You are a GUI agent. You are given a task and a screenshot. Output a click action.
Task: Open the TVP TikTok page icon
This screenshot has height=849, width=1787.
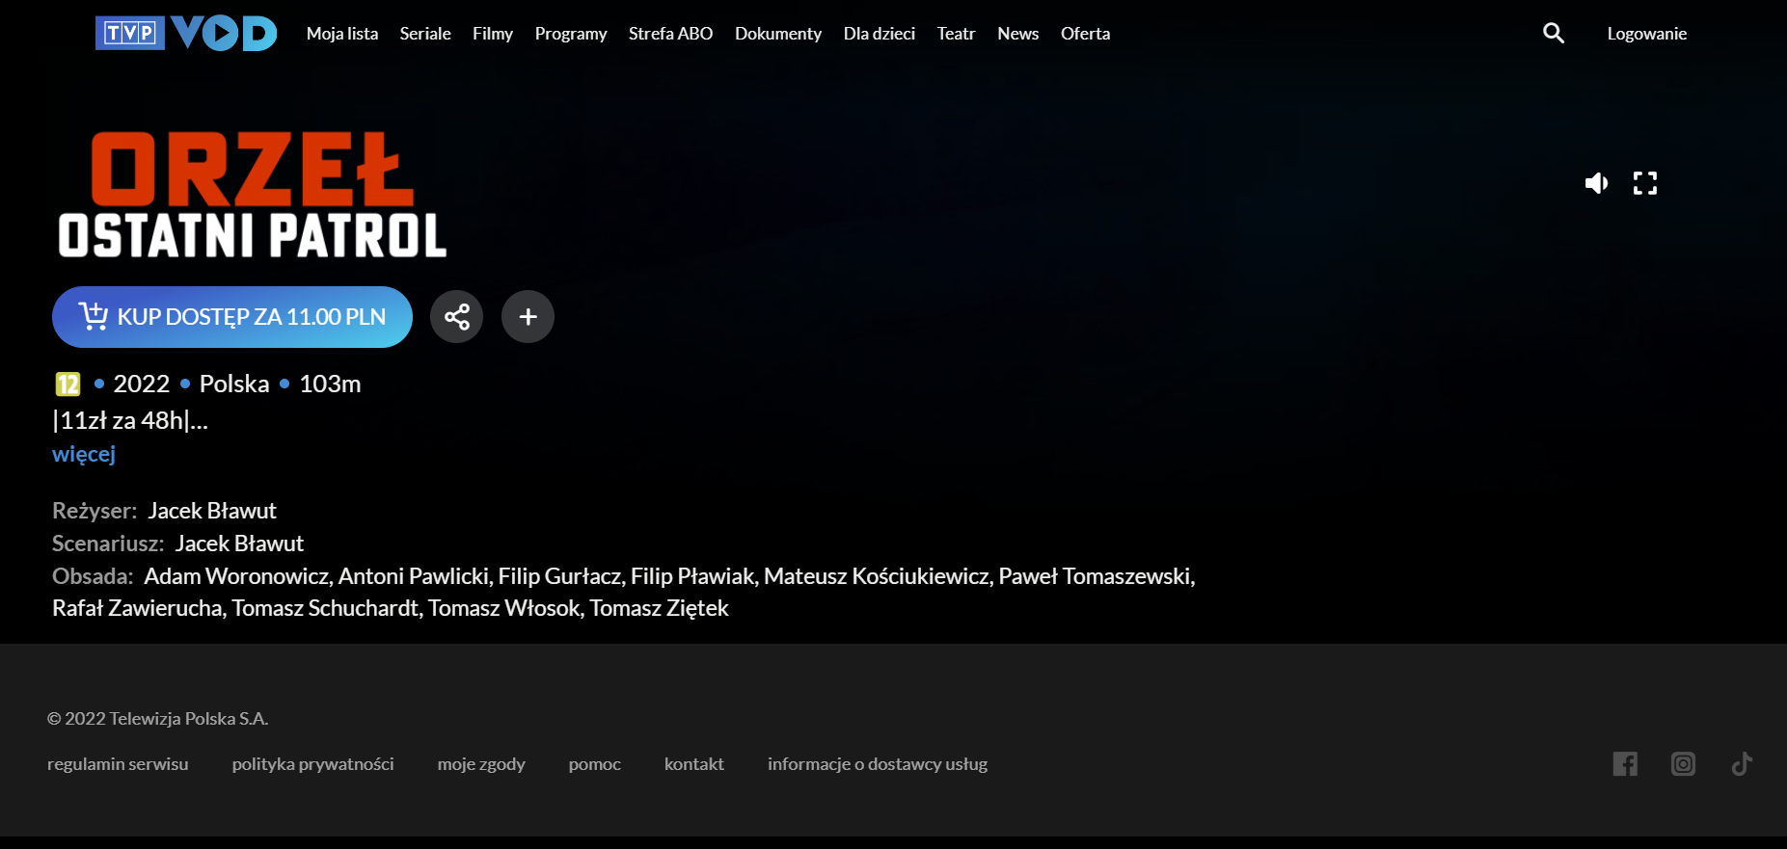click(x=1742, y=764)
